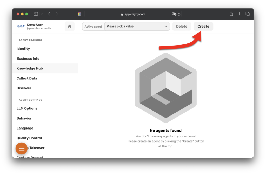The image size is (266, 174).
Task: Expand the chevron next to the sidebar icon
Action: pyautogui.click(x=42, y=14)
